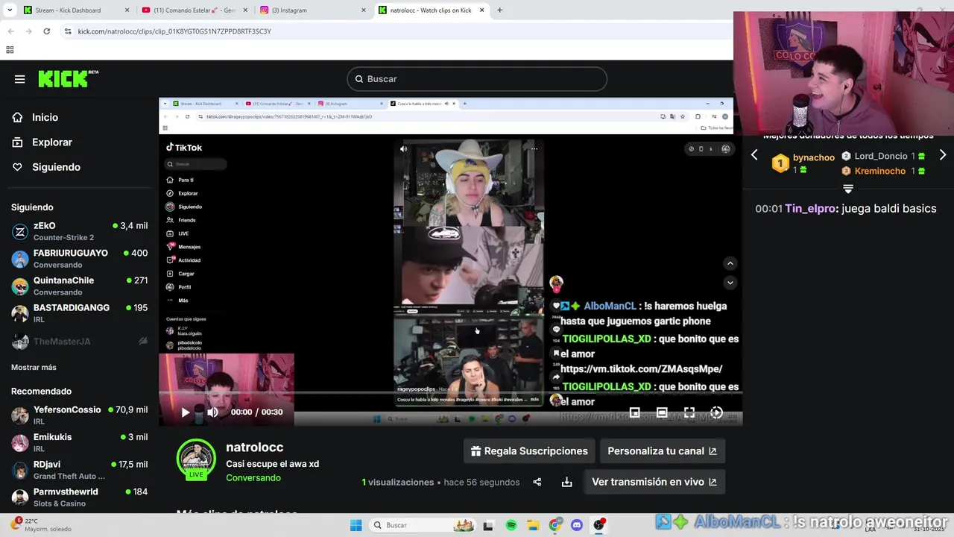Open FABRIURUGUAYO followed channel

click(80, 259)
